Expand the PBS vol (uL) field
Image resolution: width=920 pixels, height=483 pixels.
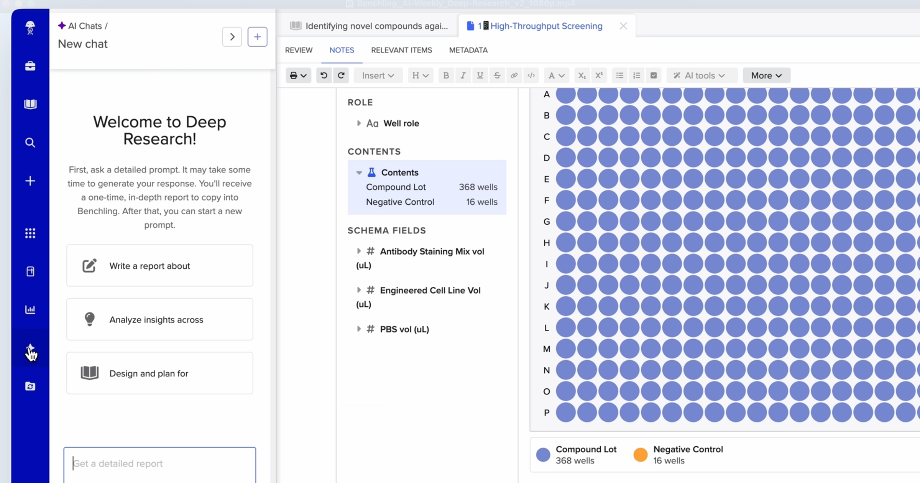point(358,329)
